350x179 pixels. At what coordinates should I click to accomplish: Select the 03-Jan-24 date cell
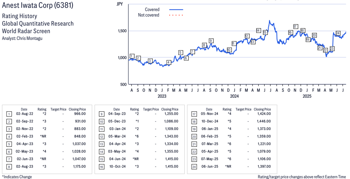pyautogui.click(x=117, y=129)
